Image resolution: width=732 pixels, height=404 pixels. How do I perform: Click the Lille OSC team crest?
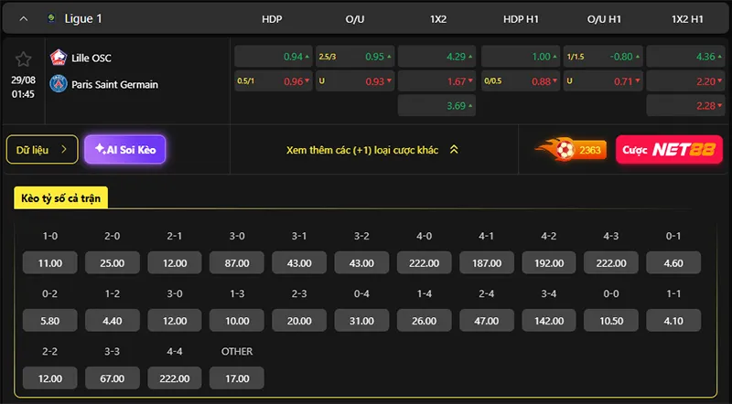click(x=59, y=58)
